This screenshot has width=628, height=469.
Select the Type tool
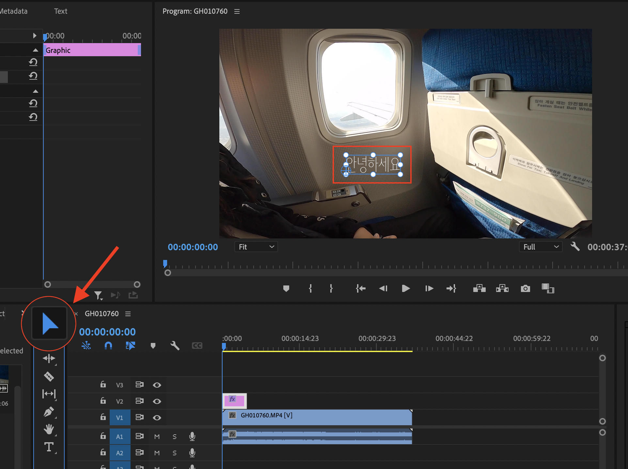tap(49, 447)
